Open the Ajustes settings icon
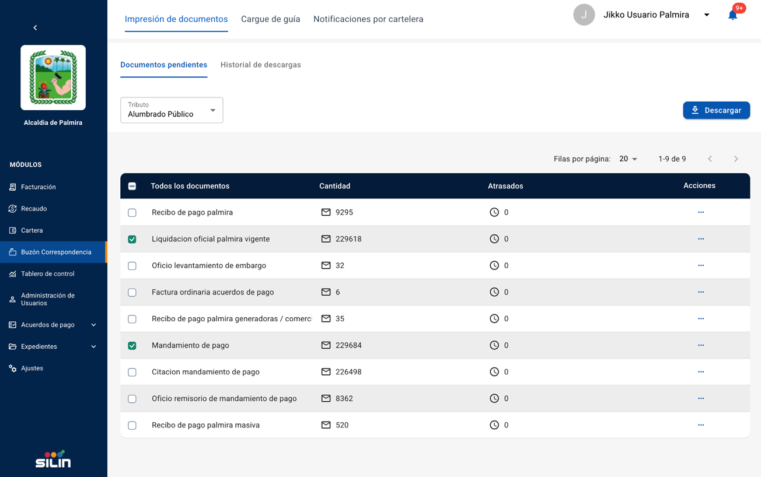This screenshot has height=477, width=761. [13, 369]
